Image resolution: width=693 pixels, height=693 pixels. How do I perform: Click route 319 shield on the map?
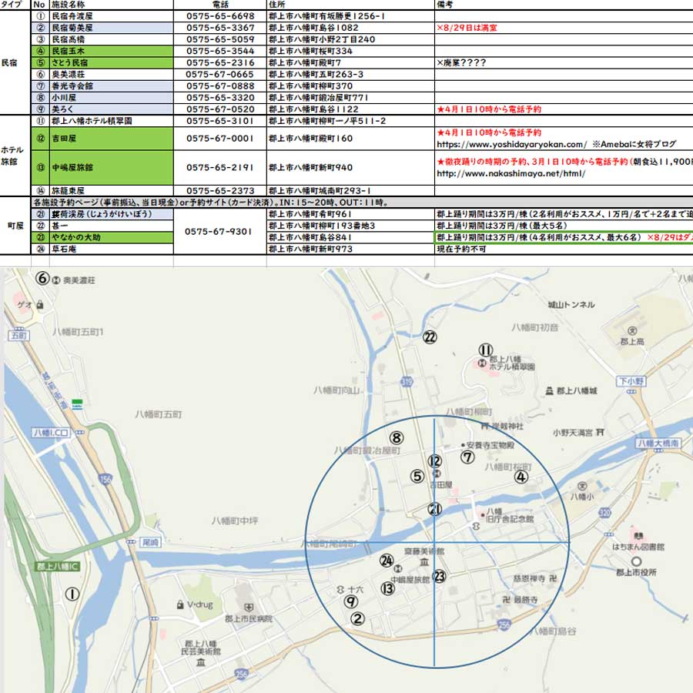[407, 381]
